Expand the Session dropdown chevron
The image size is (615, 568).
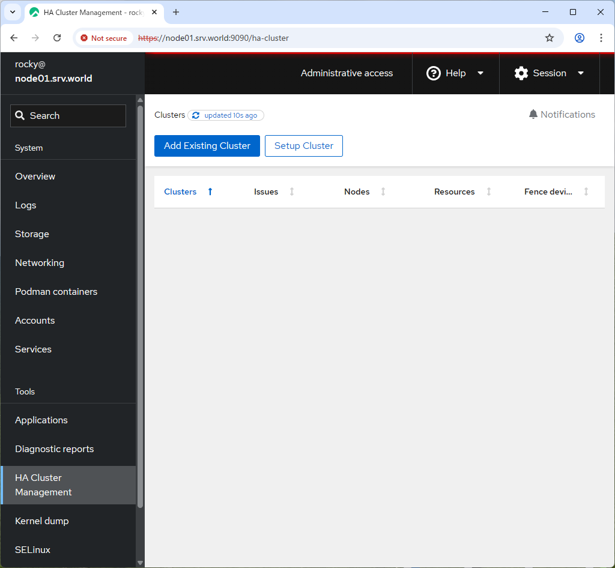pyautogui.click(x=581, y=73)
